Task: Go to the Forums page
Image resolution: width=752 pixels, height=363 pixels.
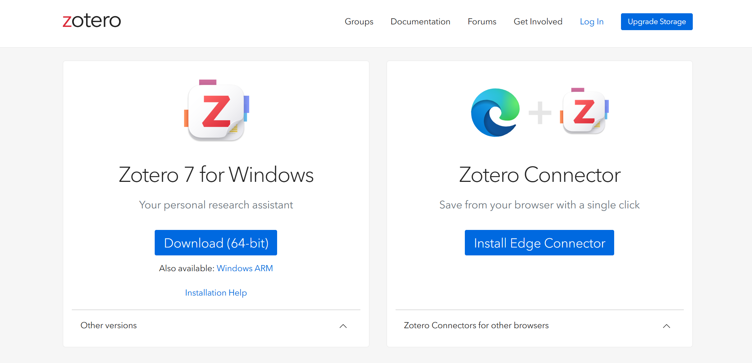Action: click(482, 22)
